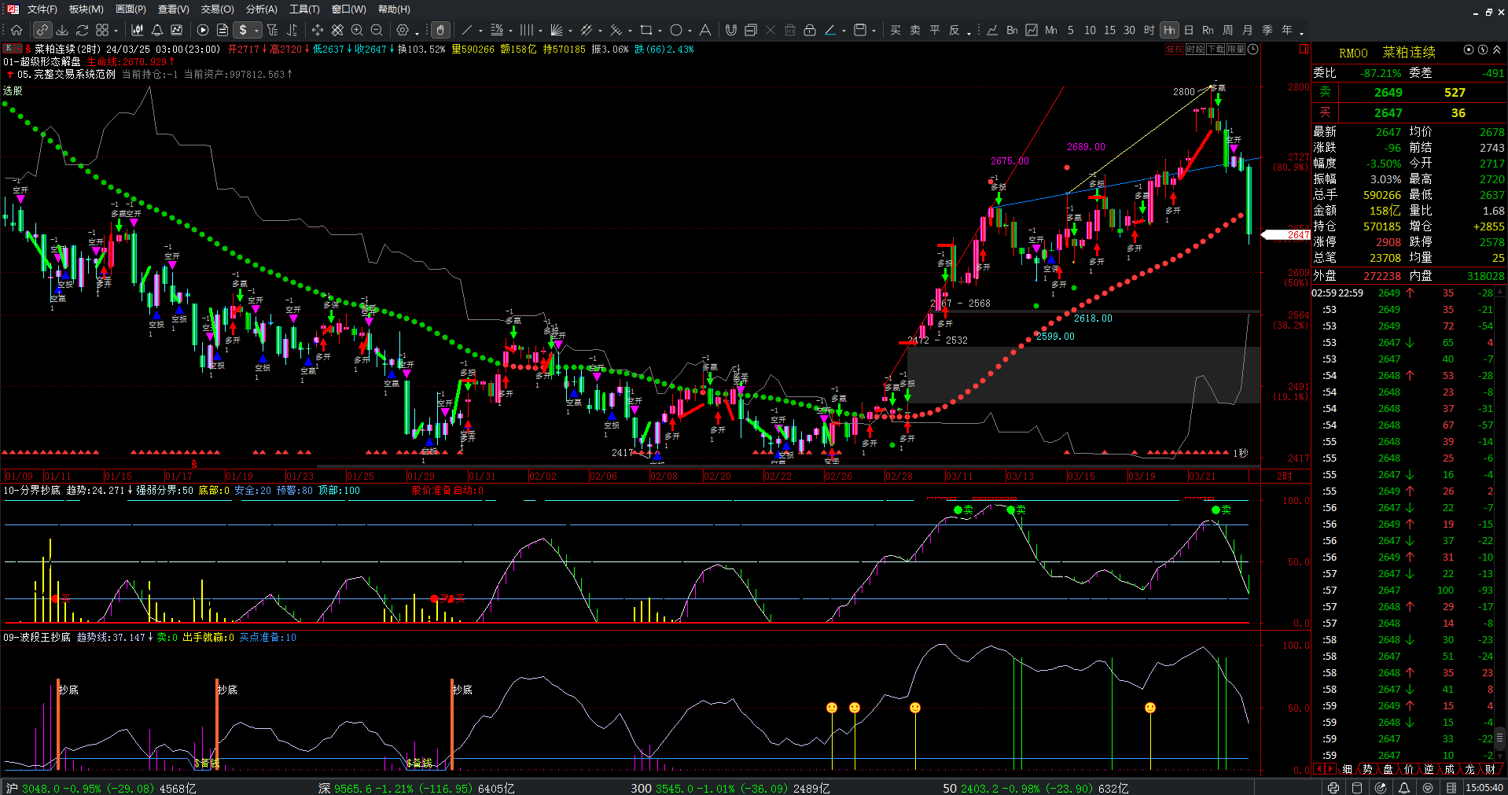
Task: Toggle the hand cursor mode button
Action: 440,30
